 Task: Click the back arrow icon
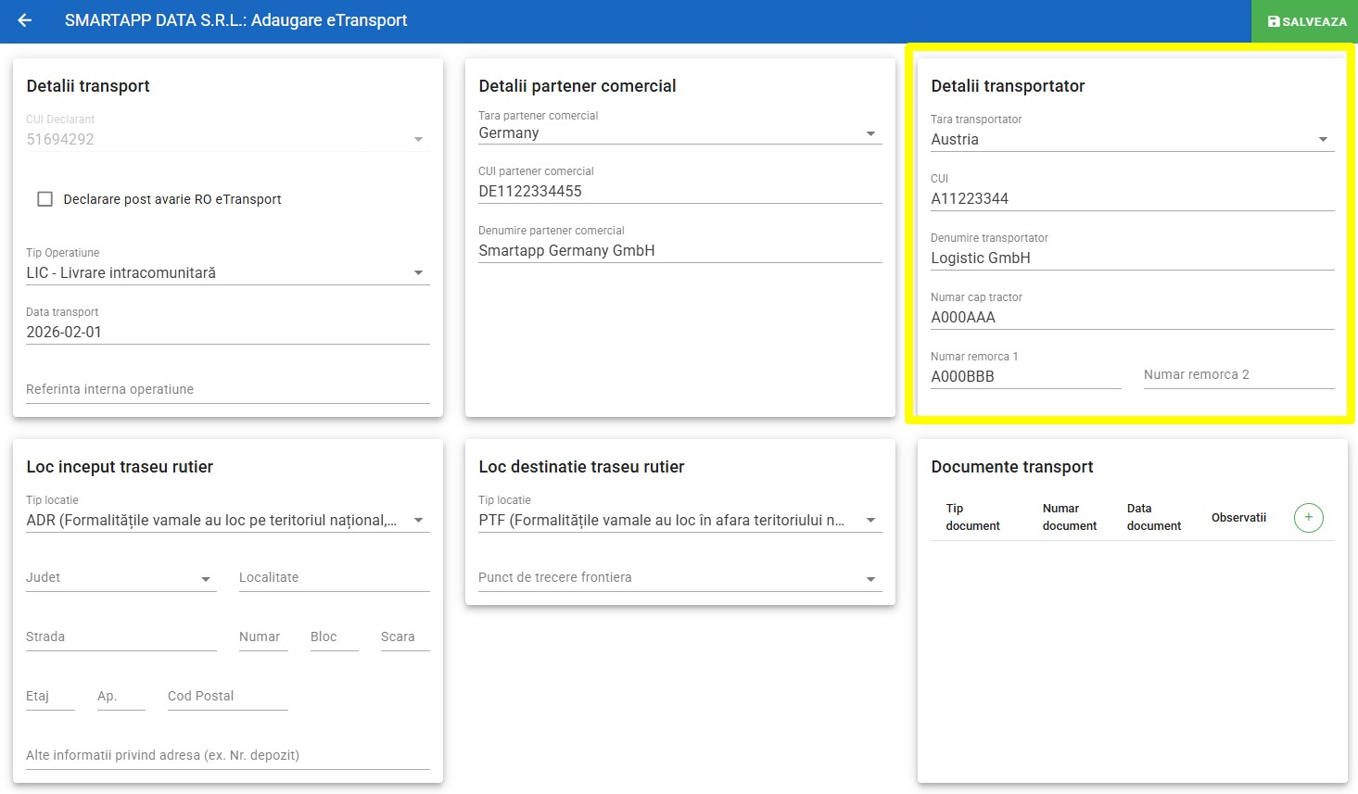pyautogui.click(x=25, y=20)
